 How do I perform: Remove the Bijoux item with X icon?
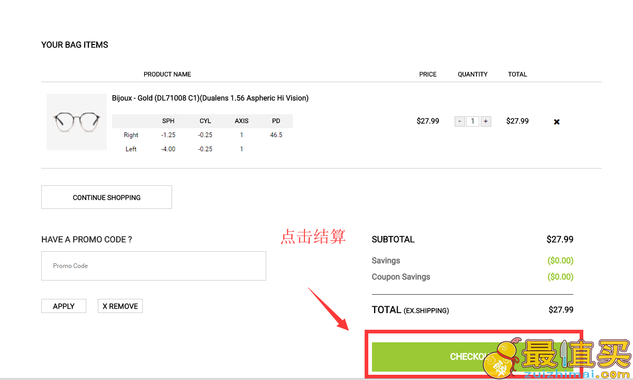(x=557, y=122)
